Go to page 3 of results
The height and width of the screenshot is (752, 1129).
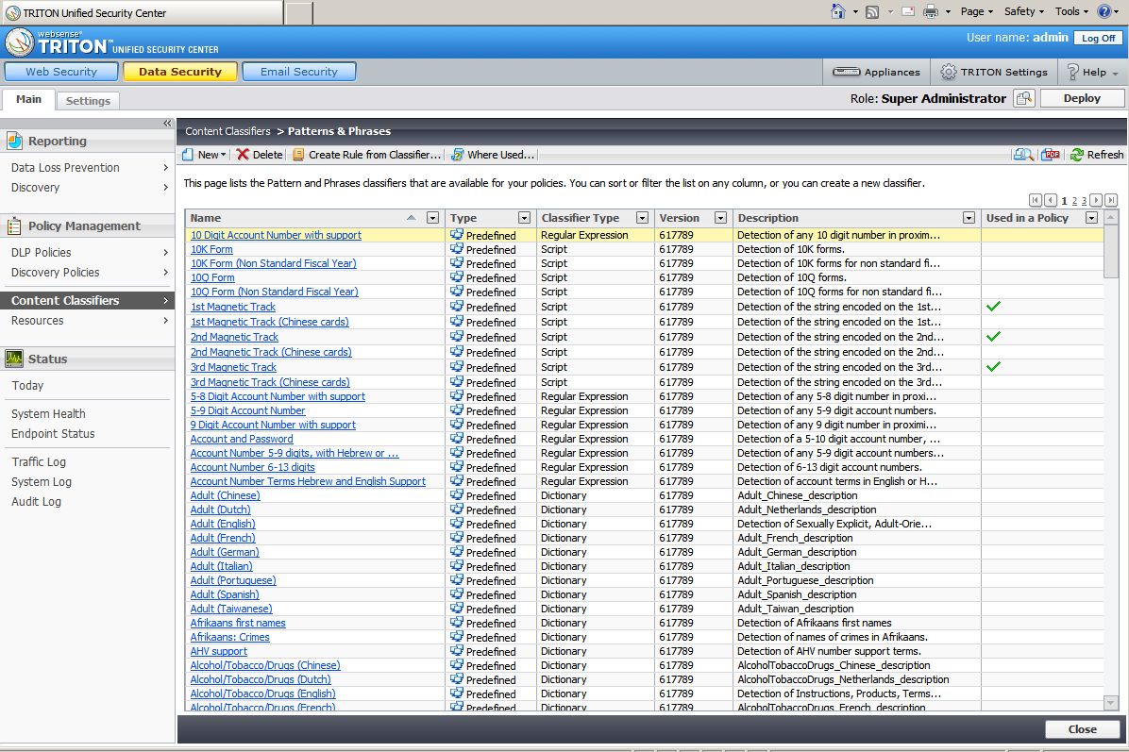click(x=1084, y=201)
